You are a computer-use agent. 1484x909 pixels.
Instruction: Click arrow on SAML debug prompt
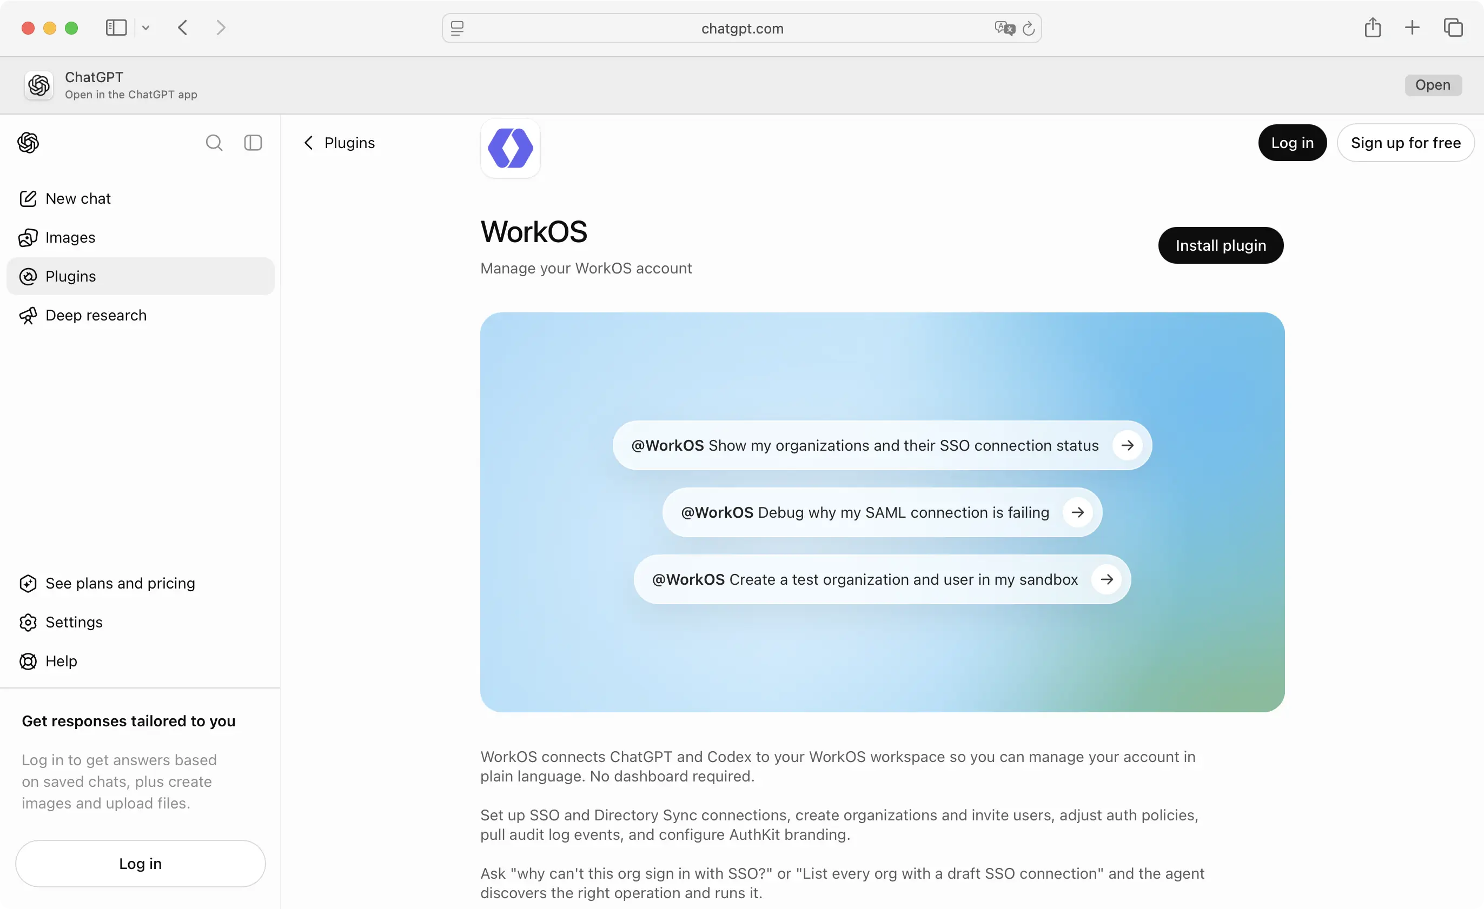(x=1077, y=512)
